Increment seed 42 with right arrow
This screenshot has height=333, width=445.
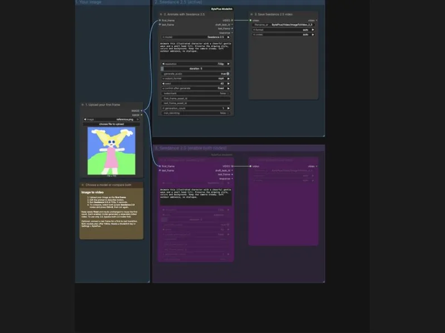click(229, 84)
